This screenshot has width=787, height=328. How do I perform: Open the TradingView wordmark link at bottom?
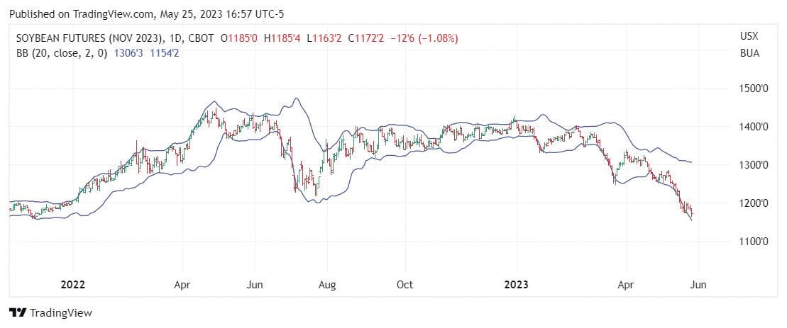60,312
